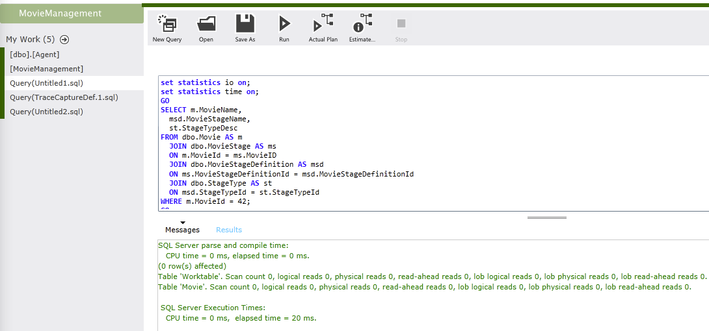Click the New Query toolbar icon
This screenshot has width=709, height=331.
(167, 28)
